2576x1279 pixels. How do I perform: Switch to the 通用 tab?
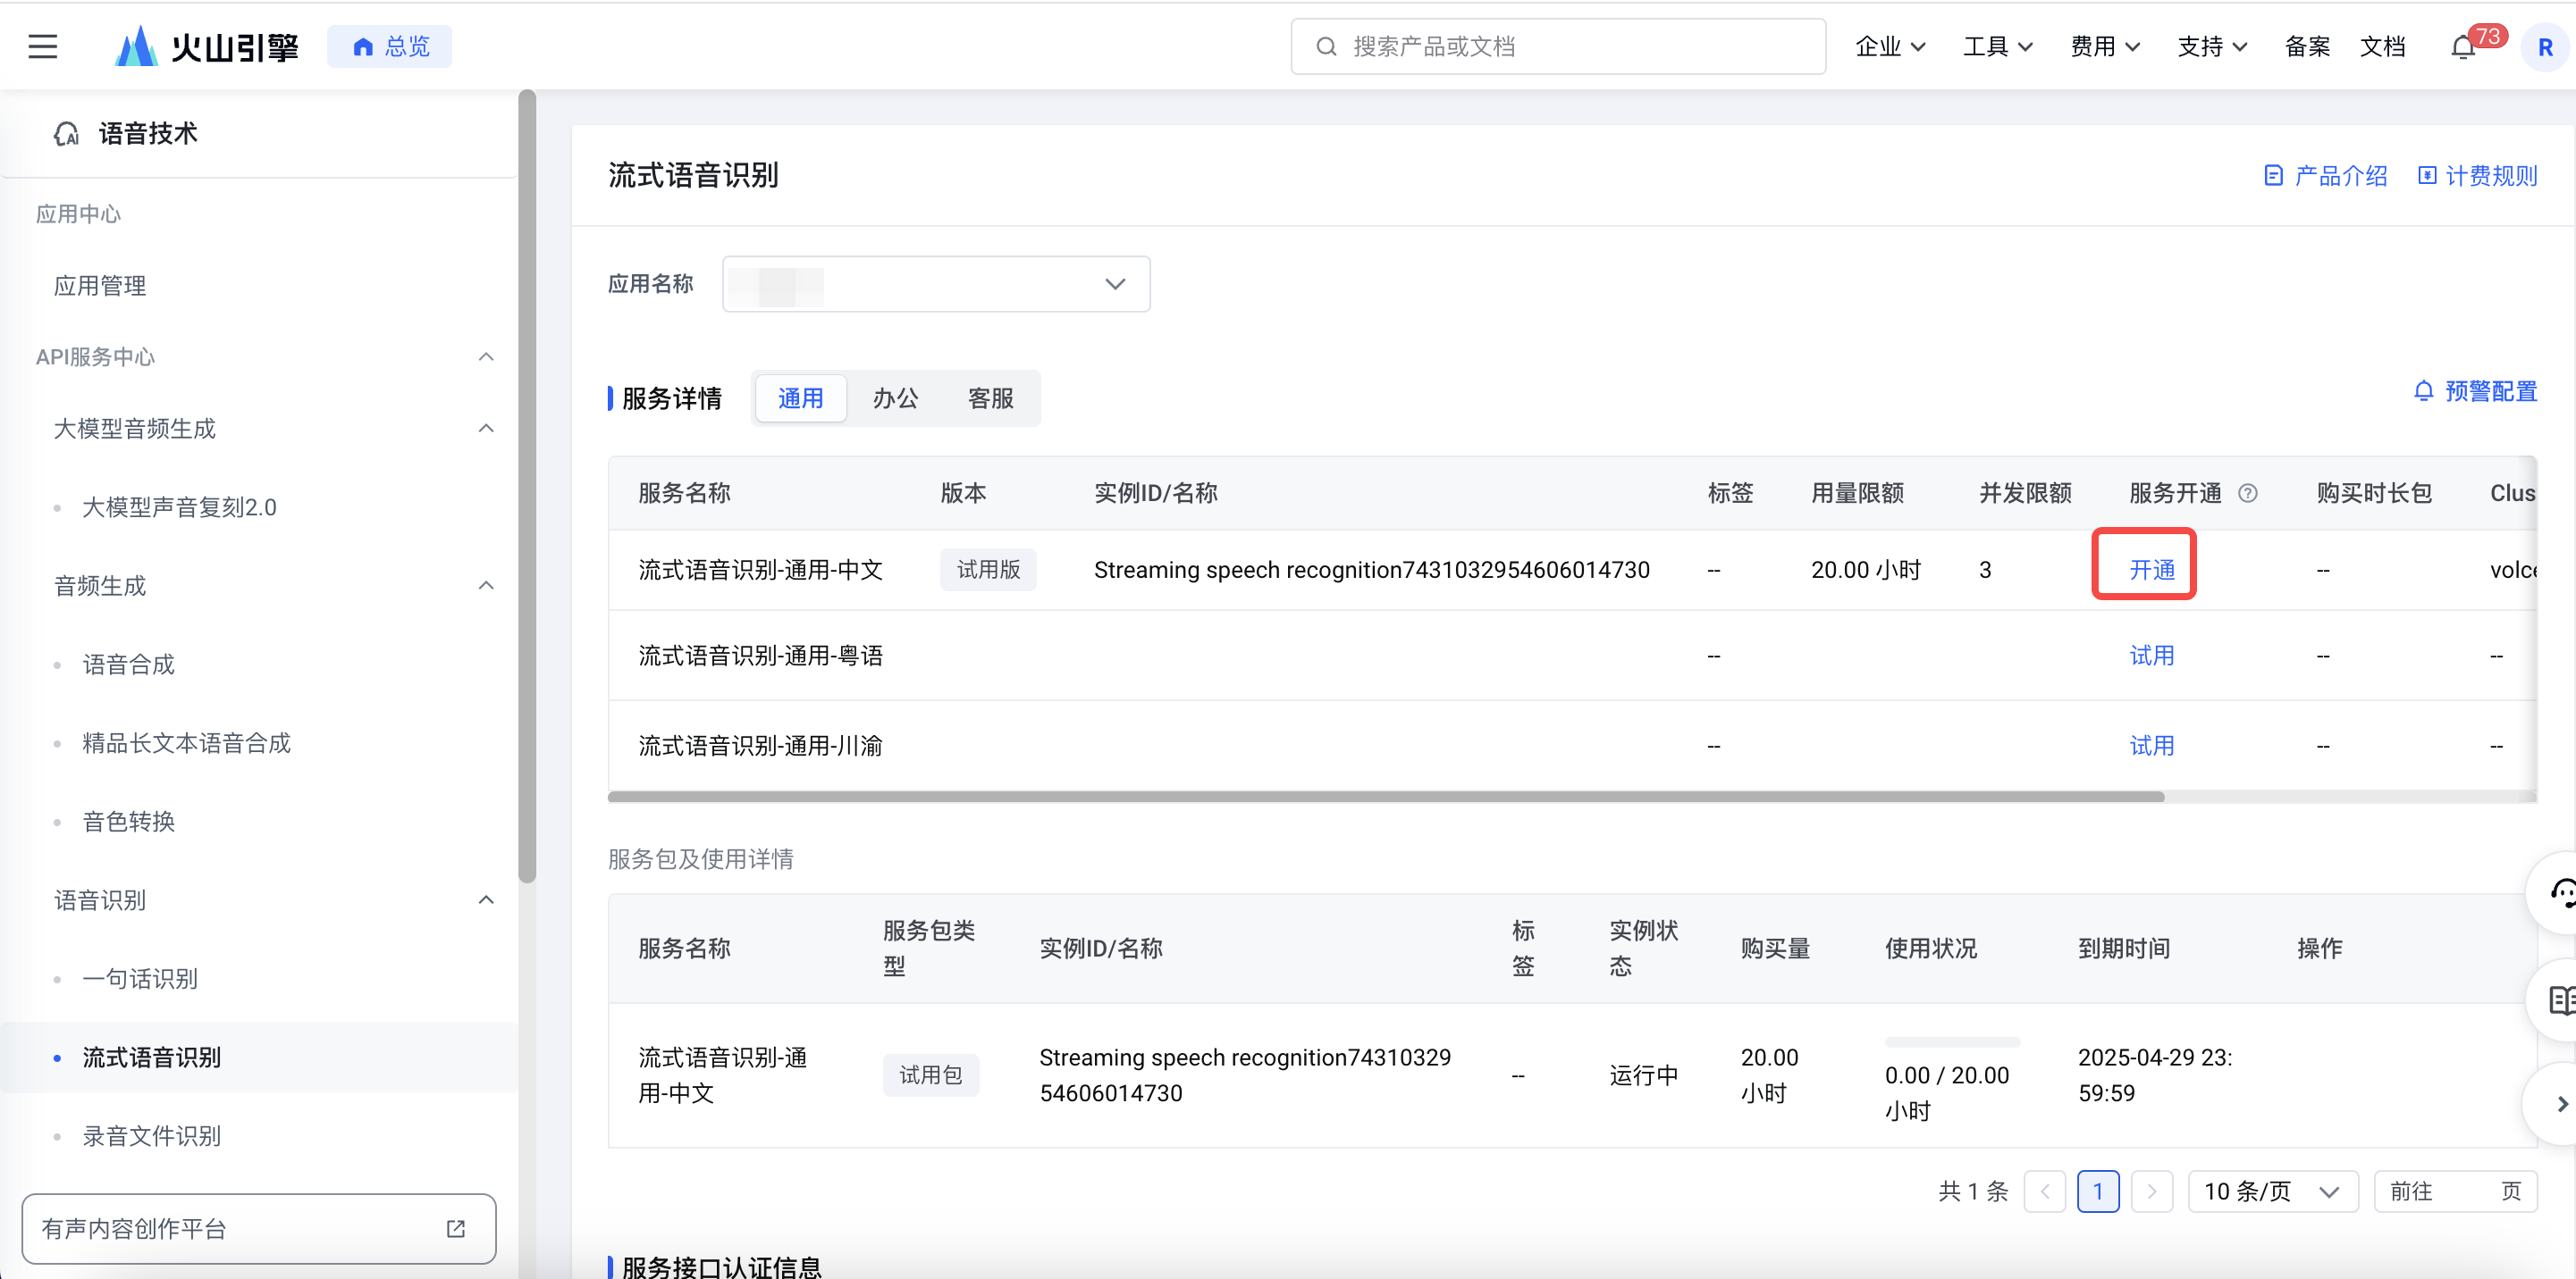pos(800,398)
